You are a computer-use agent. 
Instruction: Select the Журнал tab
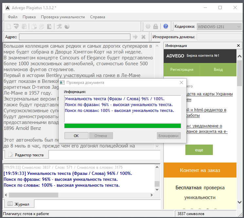tap(19, 204)
